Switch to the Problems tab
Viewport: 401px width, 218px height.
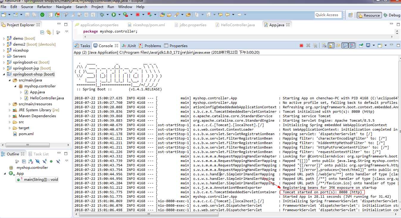click(150, 46)
